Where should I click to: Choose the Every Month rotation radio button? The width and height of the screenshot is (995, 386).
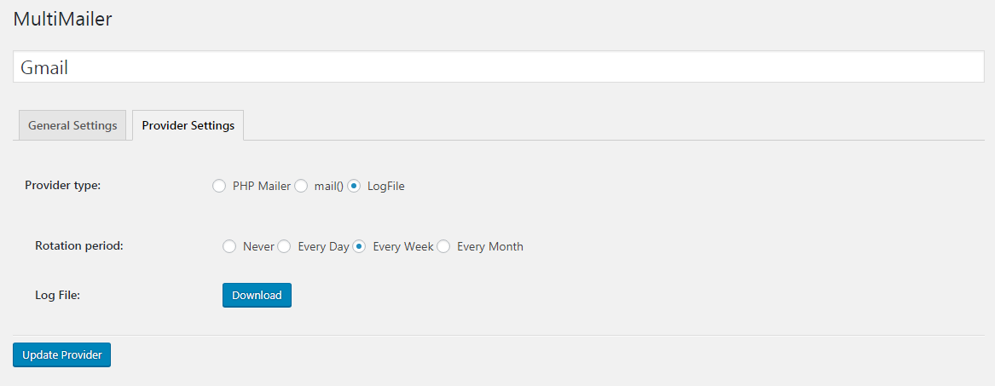pos(444,246)
